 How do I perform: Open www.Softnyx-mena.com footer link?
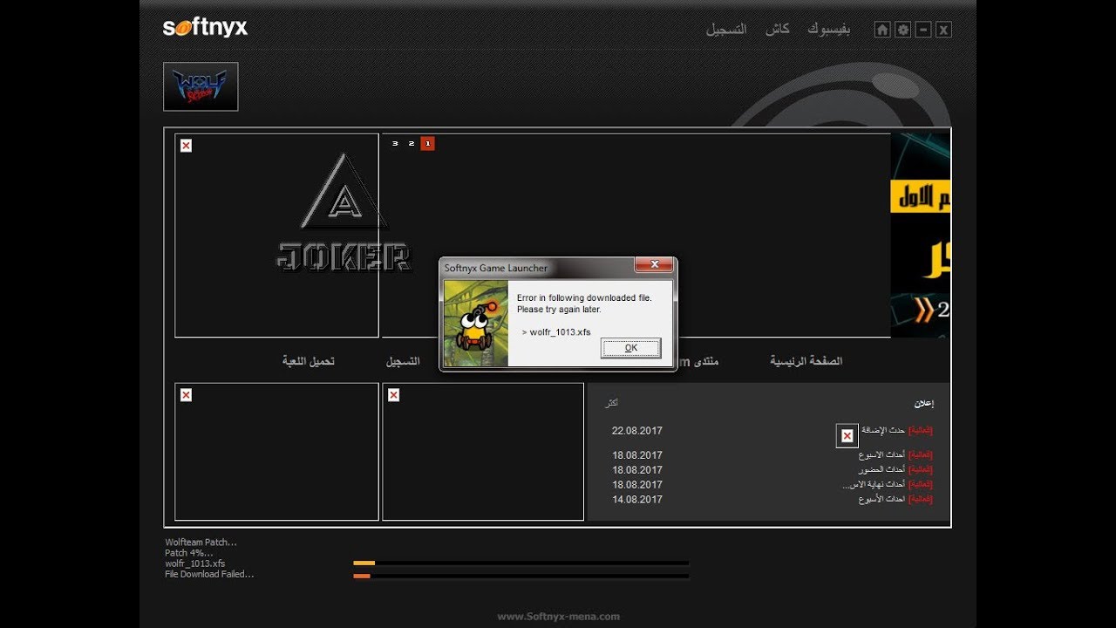coord(558,616)
